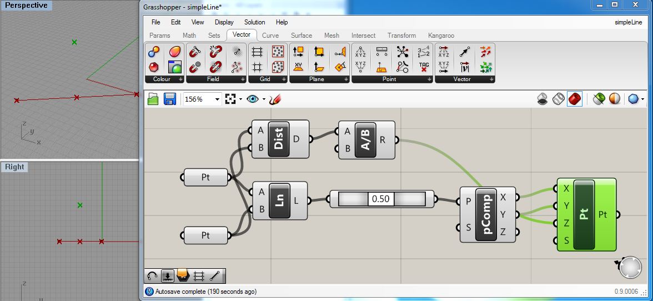Screen dimensions: 653x301
Task: Click the Populate 2D dotted square icon
Action: (x=278, y=52)
